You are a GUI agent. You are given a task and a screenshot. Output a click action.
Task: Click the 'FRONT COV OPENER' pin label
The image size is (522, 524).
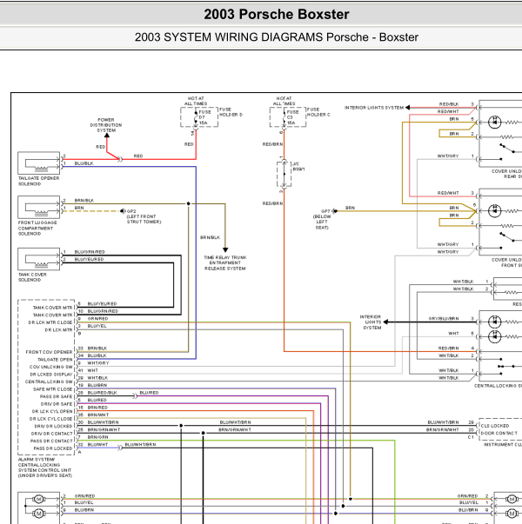(x=49, y=352)
